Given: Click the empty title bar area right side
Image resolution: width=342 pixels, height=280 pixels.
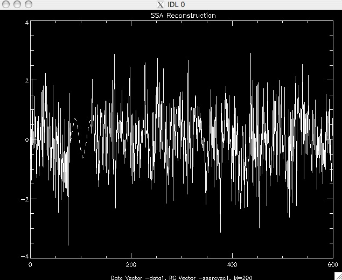Looking at the screenshot, I should point(269,4).
